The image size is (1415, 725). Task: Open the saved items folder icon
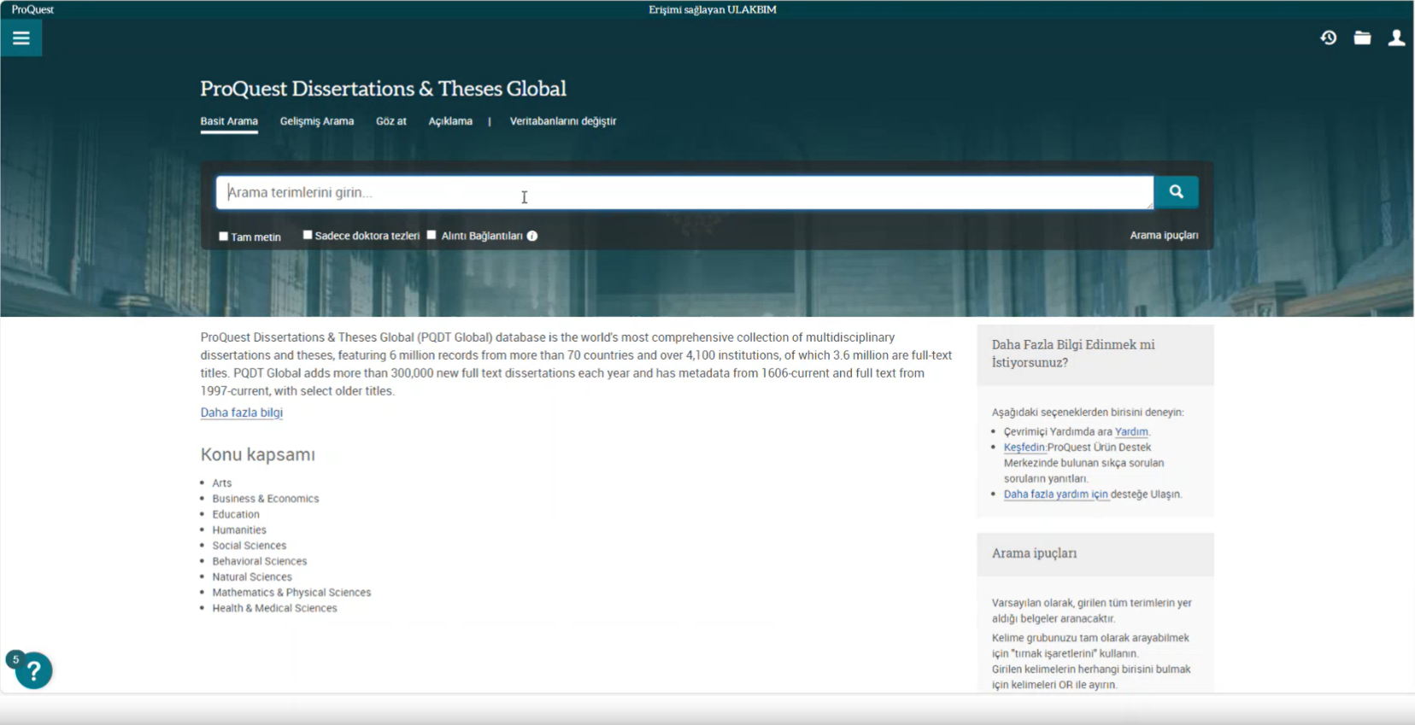pos(1362,38)
